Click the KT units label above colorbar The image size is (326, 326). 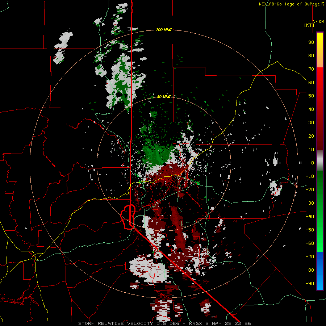pos(309,25)
